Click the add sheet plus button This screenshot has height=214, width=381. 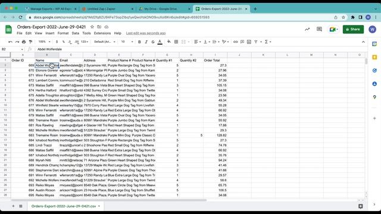pos(13,206)
